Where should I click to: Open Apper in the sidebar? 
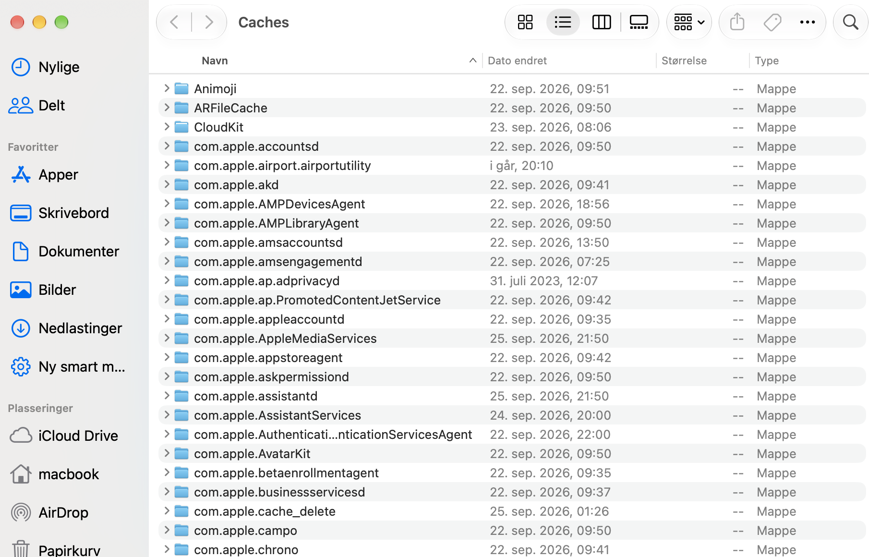(44, 175)
